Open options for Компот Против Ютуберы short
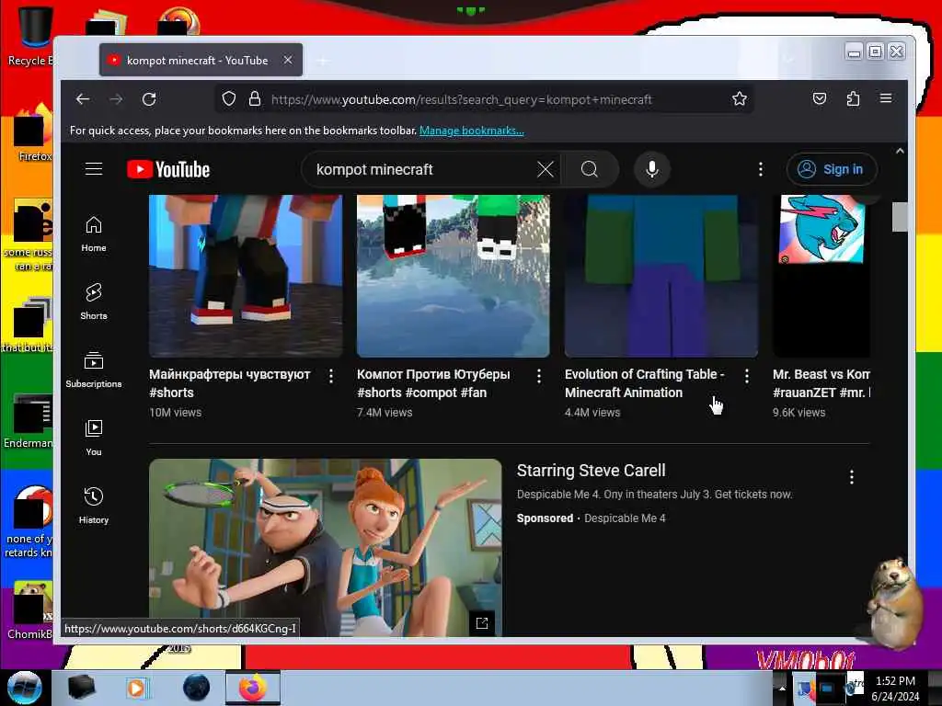 [x=539, y=376]
